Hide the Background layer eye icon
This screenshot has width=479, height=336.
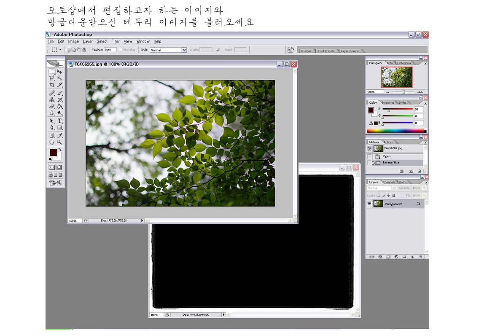pyautogui.click(x=369, y=204)
